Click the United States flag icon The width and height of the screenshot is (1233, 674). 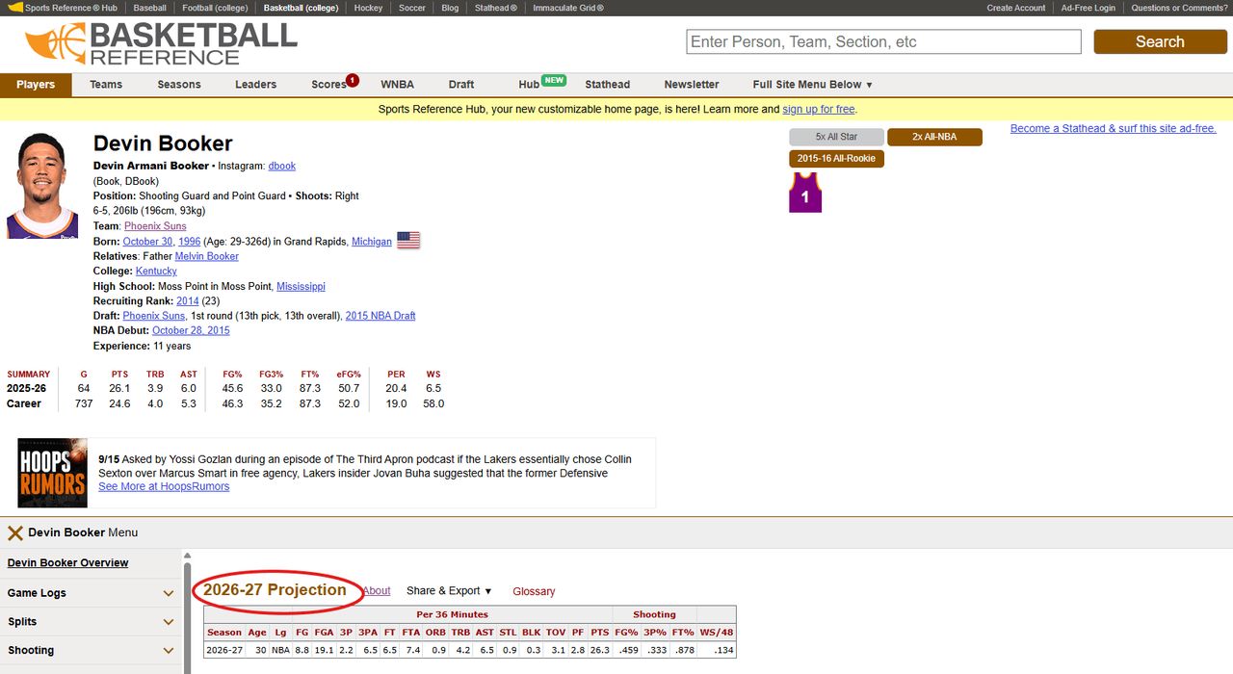pos(408,241)
